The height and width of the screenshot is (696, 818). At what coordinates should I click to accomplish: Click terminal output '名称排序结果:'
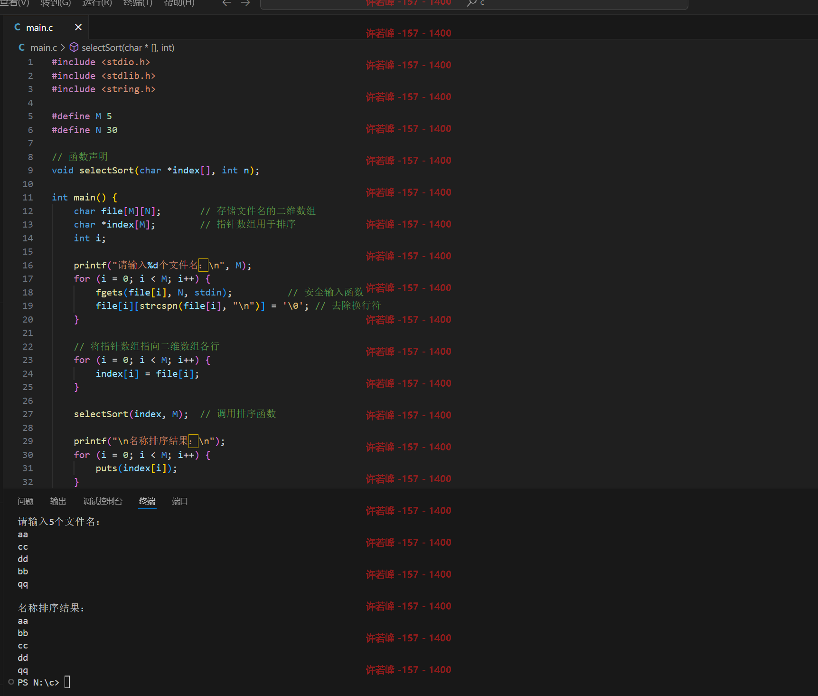(51, 608)
